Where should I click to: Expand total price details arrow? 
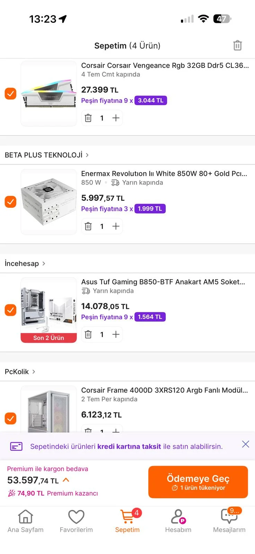point(66,480)
